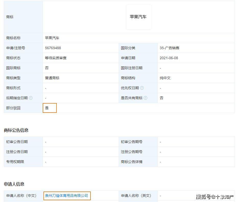
Task: Click the help icon beside 是否共有商标
Action: pos(145,98)
